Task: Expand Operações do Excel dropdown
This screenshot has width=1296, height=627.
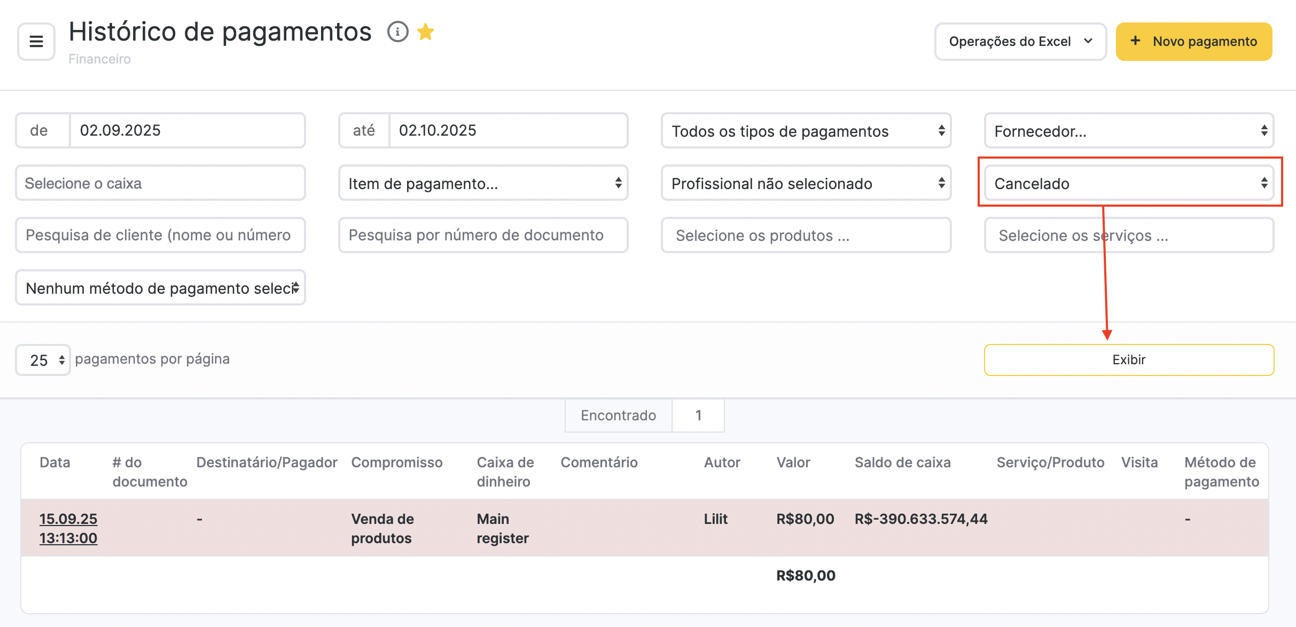Action: [x=1020, y=41]
